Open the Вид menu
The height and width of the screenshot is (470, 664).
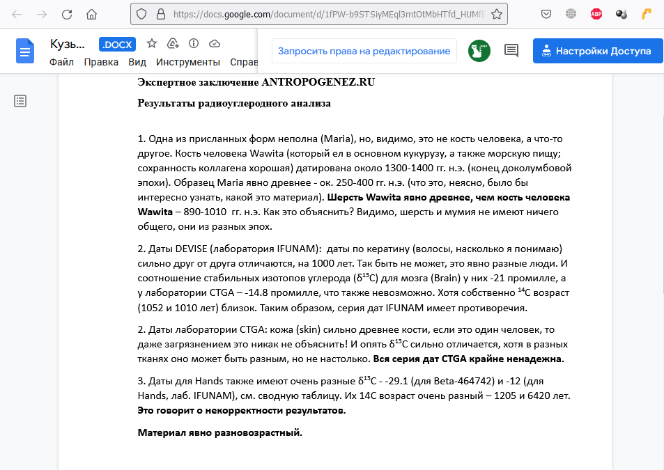[137, 62]
